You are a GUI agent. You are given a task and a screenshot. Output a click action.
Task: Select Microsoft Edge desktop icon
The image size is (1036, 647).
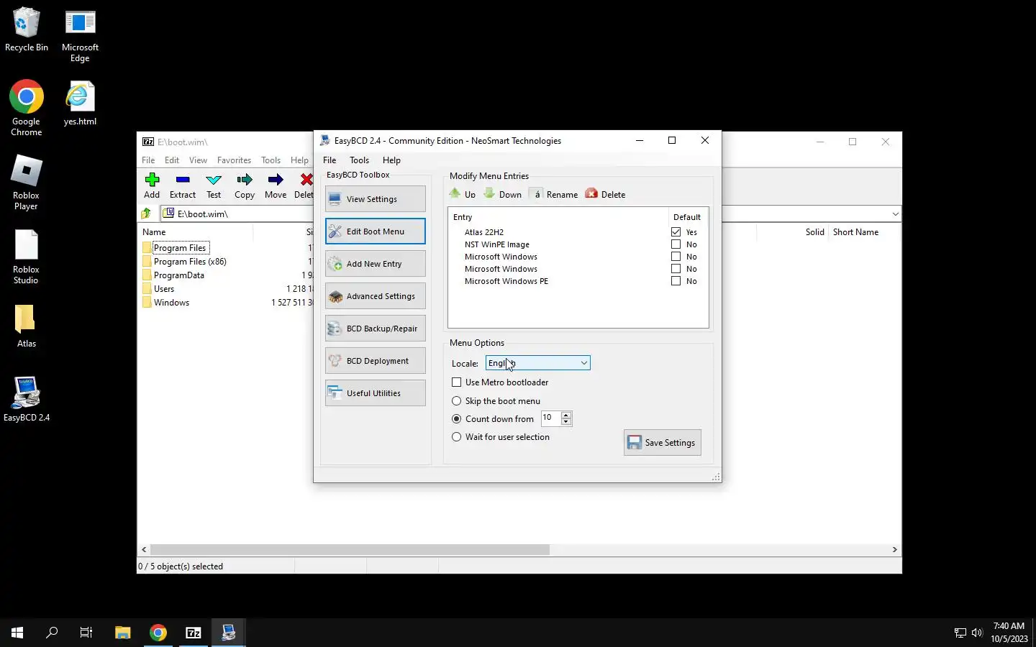click(80, 35)
